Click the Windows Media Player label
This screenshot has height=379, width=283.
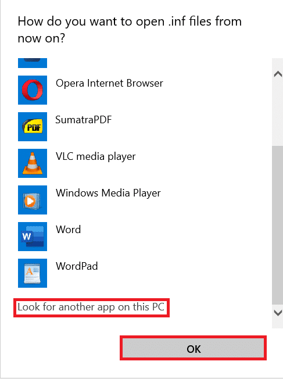point(108,193)
